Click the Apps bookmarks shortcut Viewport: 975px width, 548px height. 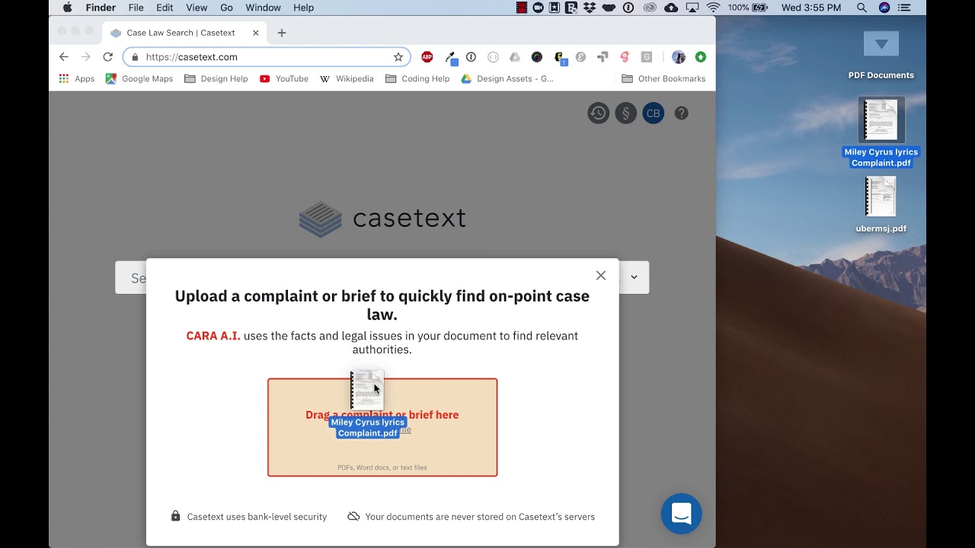coord(77,78)
